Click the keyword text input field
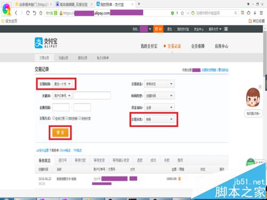Screen dimensions: 267x200 click(92, 95)
